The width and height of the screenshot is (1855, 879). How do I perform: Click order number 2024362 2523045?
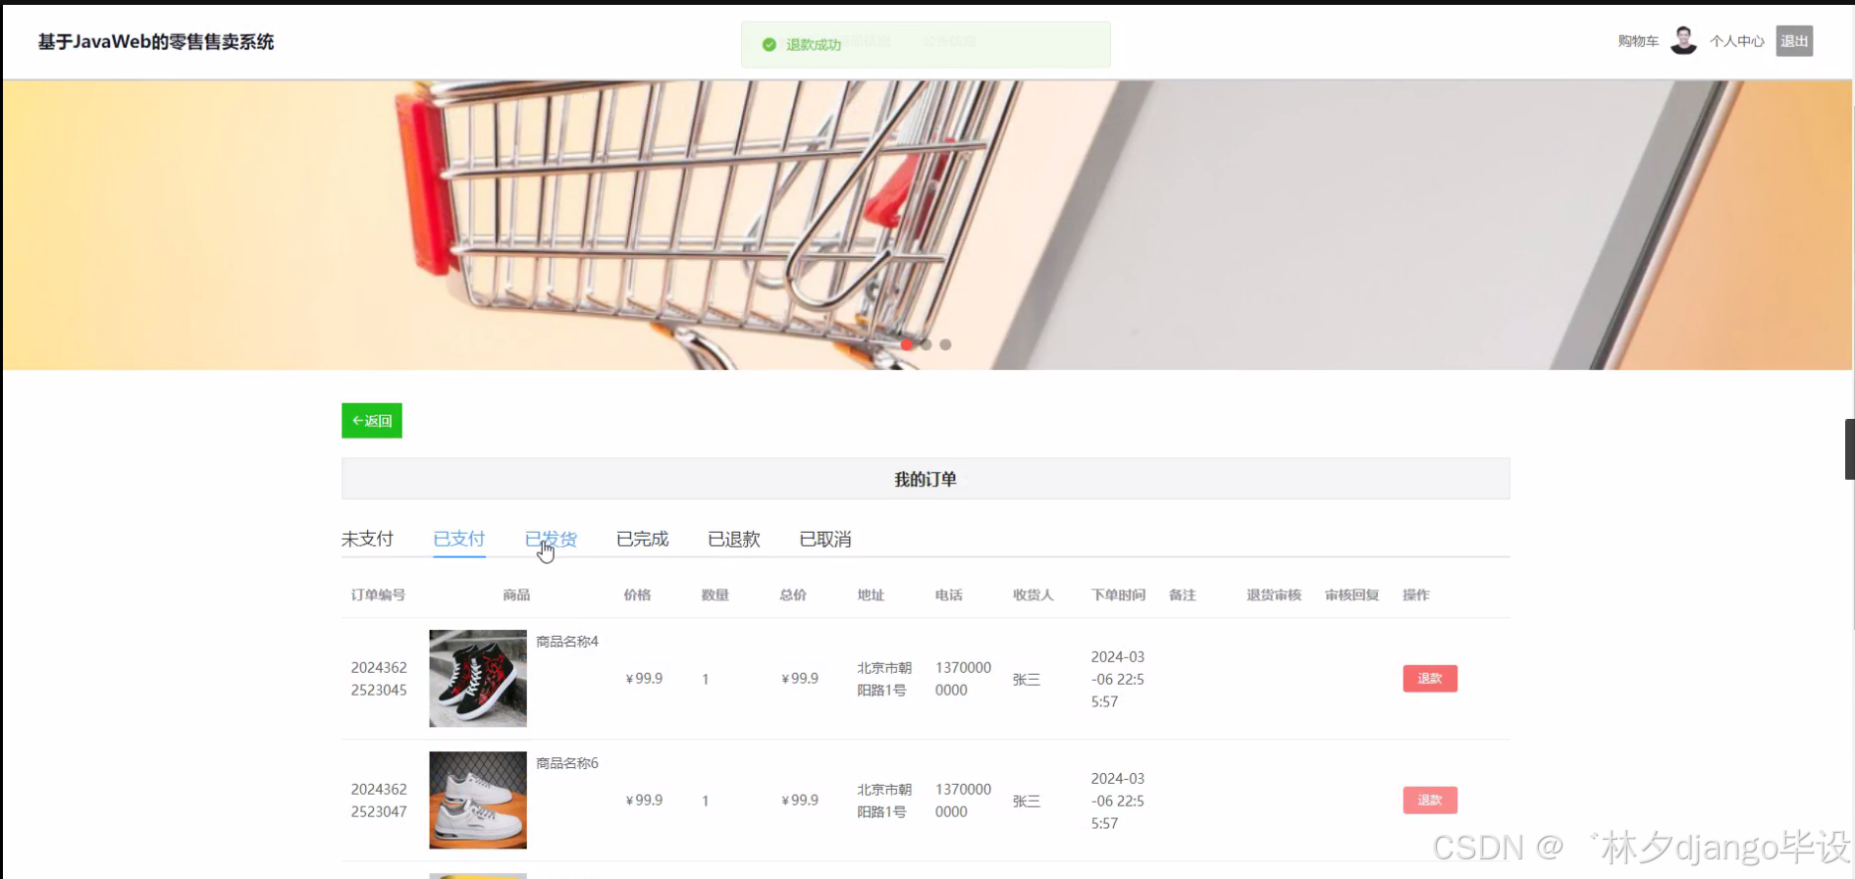coord(379,679)
